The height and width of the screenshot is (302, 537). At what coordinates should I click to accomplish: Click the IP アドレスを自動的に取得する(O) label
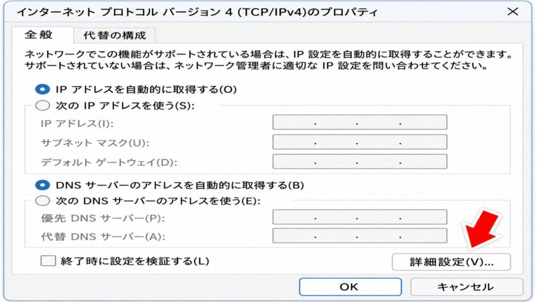coord(146,90)
